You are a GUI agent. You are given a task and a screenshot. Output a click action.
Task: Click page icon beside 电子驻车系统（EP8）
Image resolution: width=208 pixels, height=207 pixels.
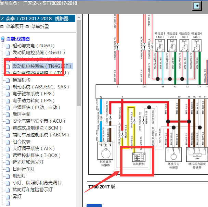coord(8,94)
